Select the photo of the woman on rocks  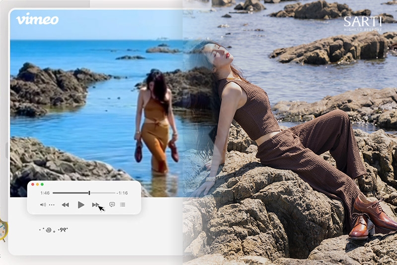click(298, 149)
